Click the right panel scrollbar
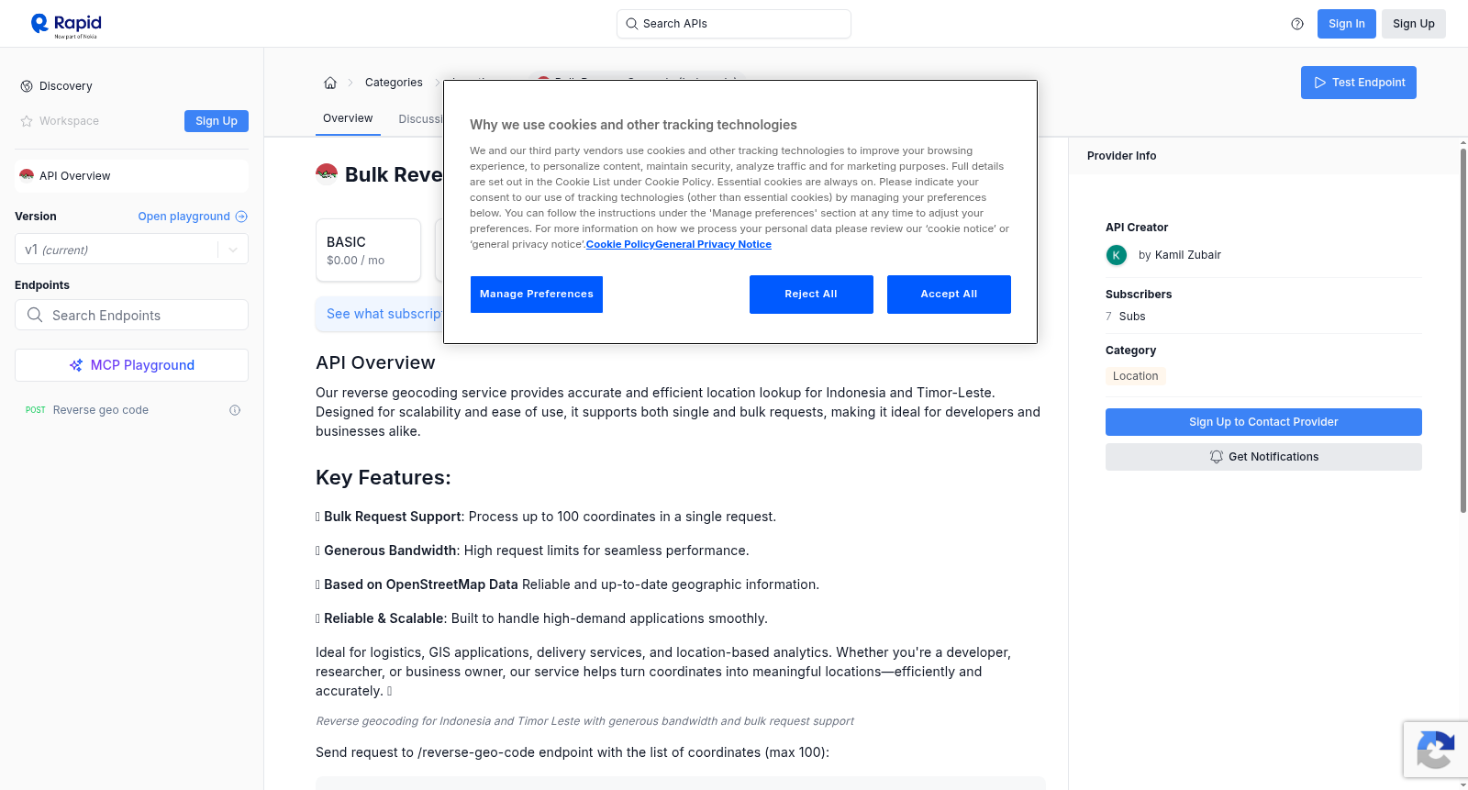This screenshot has width=1468, height=790. (1463, 328)
